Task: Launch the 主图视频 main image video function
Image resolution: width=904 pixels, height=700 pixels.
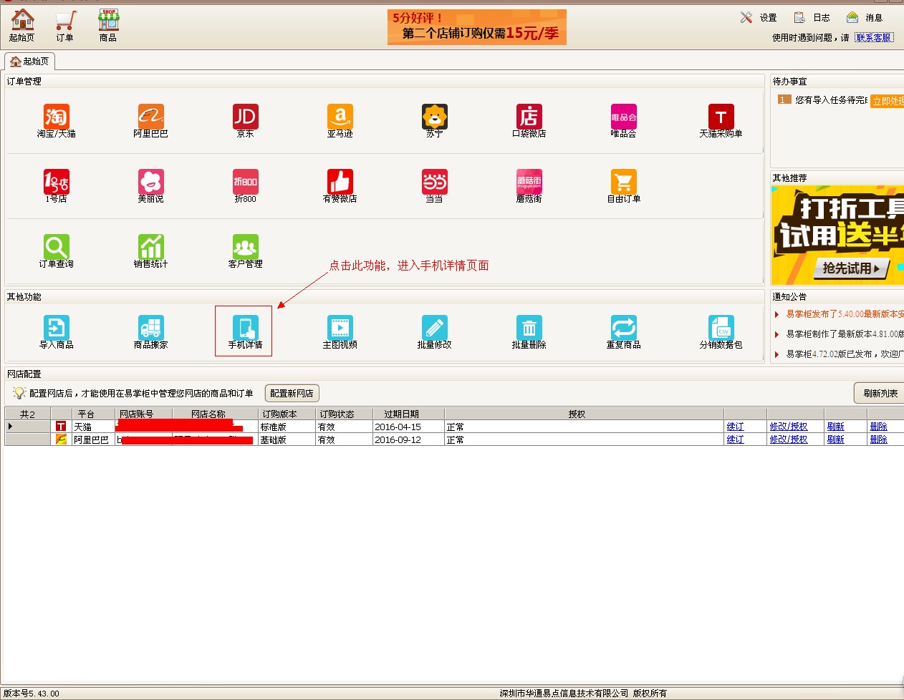Action: (x=340, y=332)
